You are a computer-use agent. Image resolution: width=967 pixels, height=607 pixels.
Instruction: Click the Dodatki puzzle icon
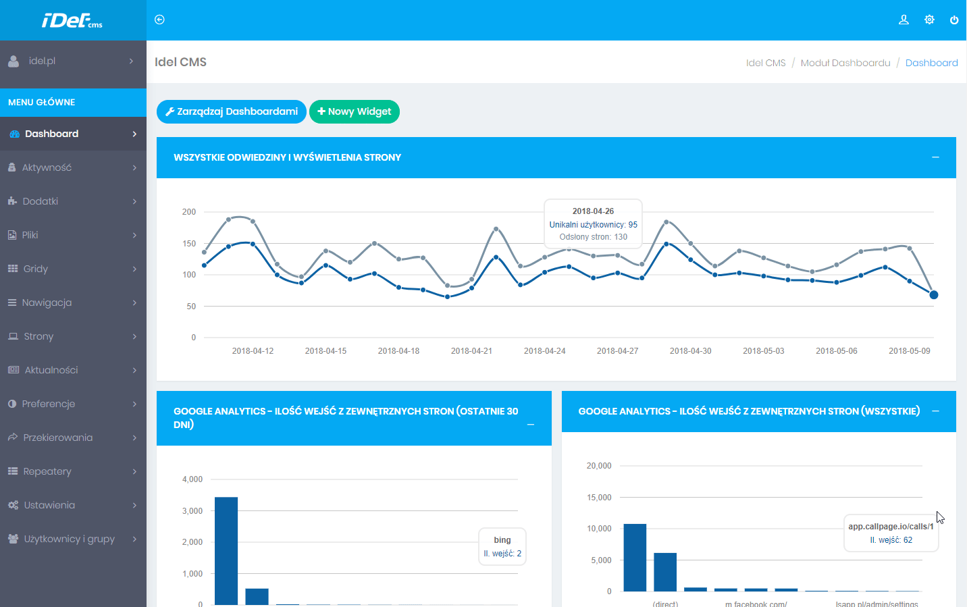point(12,201)
